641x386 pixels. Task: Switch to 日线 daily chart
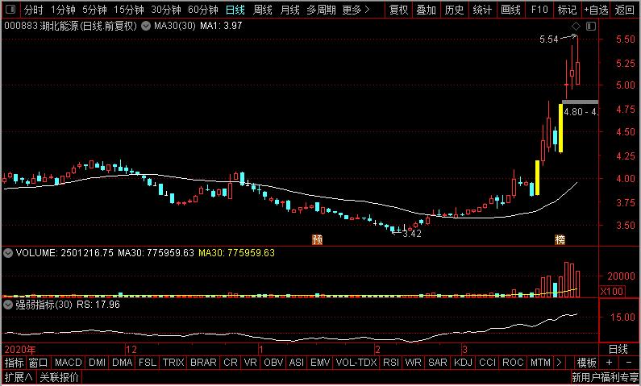point(235,10)
